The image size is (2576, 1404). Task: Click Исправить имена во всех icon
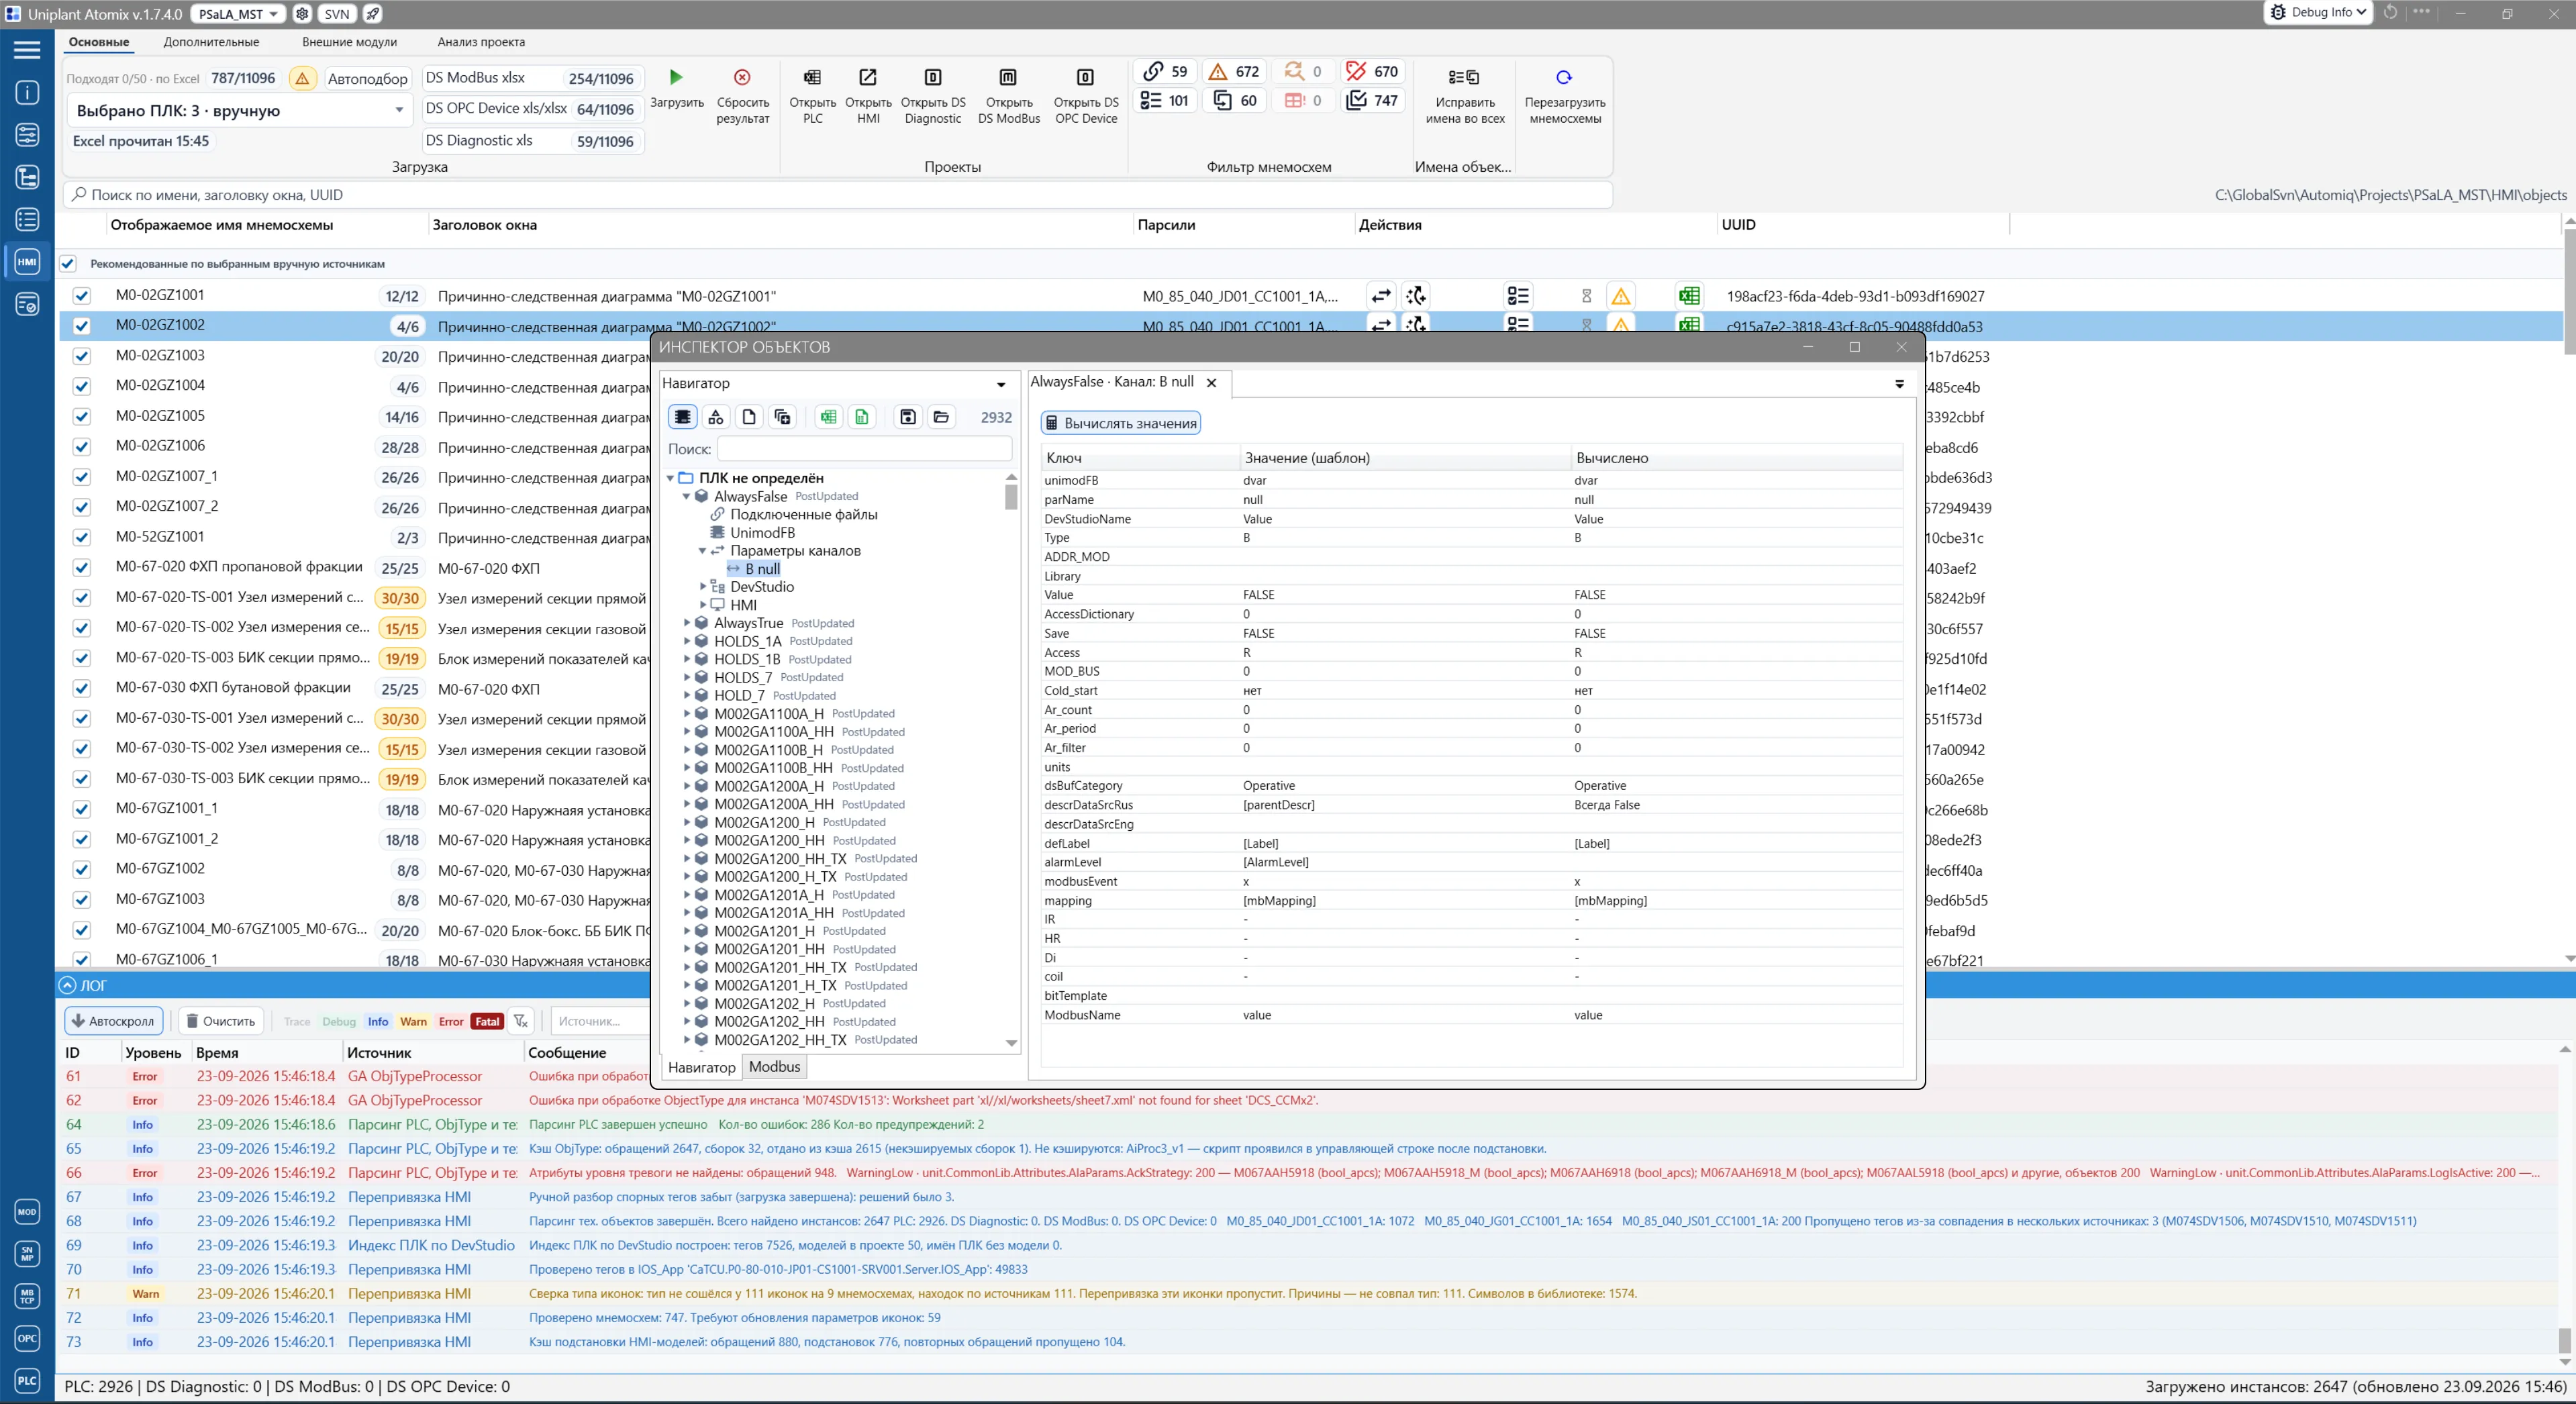click(x=1464, y=77)
